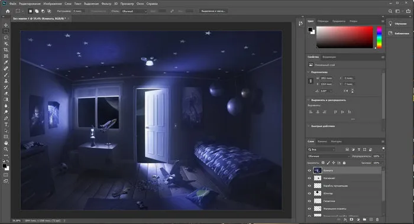414x224 pixels.
Task: Add a layer mask with mask icon
Action: [x=351, y=219]
